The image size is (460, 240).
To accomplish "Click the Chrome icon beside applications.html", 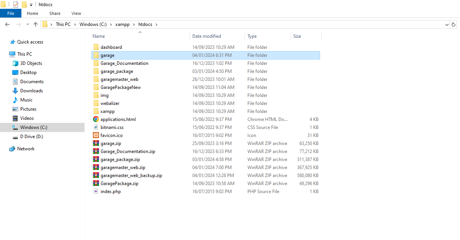I will 96,119.
